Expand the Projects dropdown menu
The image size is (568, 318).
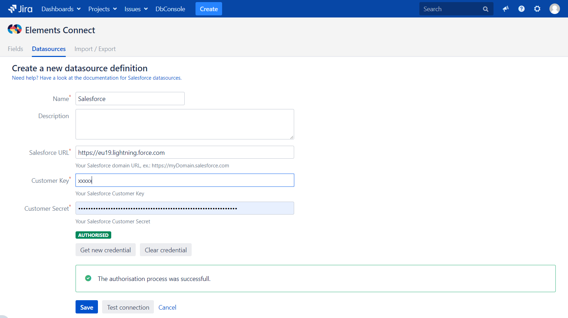tap(102, 9)
